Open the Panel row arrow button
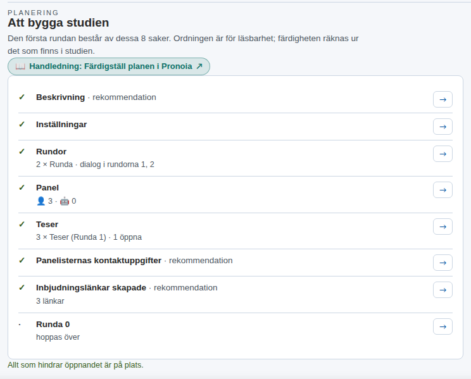This screenshot has width=471, height=379. 443,190
